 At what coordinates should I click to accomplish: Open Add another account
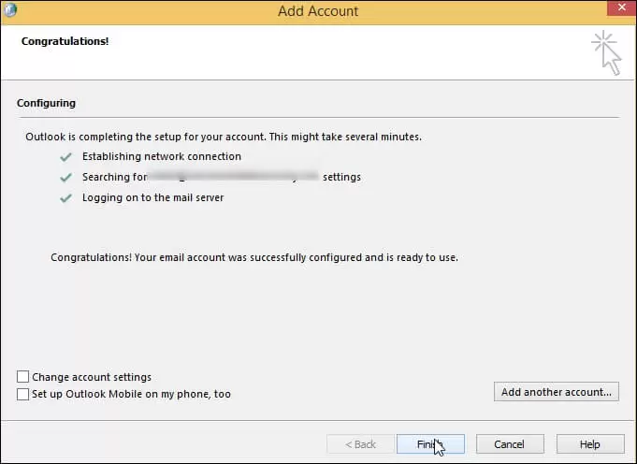[557, 392]
